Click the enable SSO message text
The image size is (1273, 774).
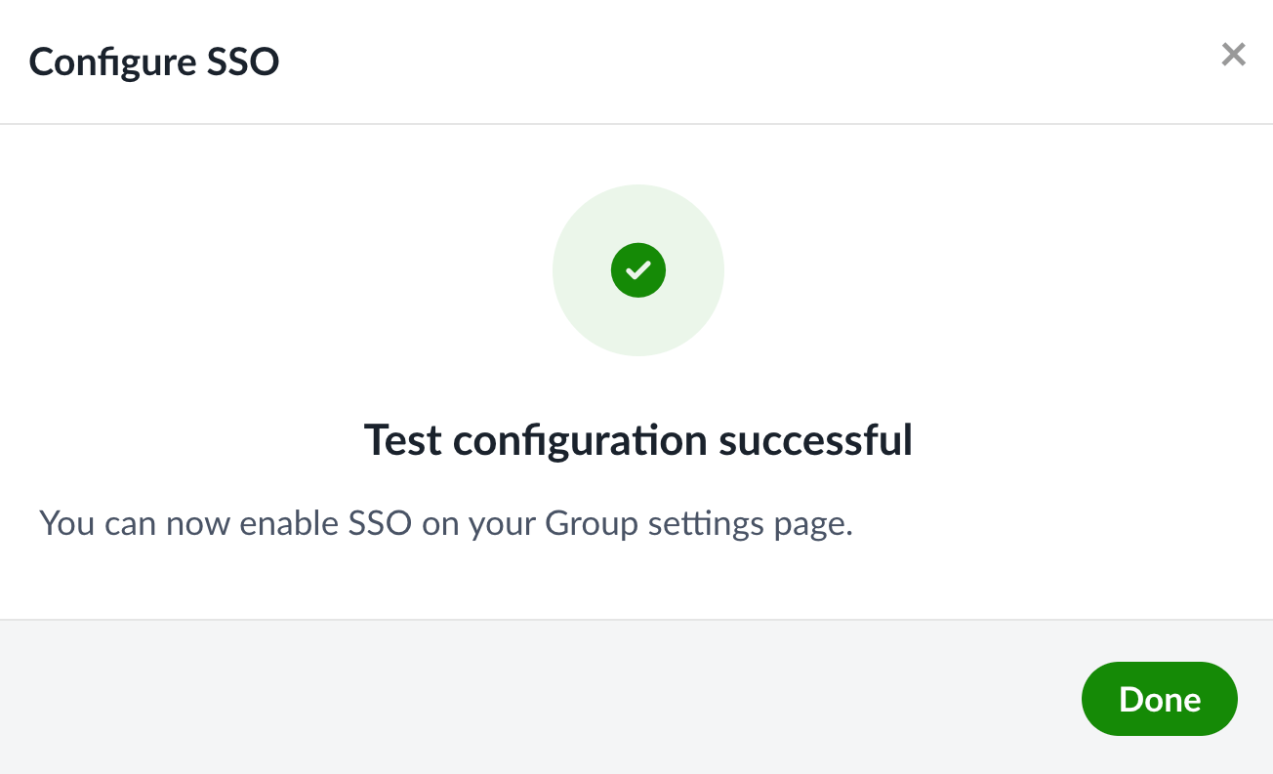pyautogui.click(x=446, y=523)
